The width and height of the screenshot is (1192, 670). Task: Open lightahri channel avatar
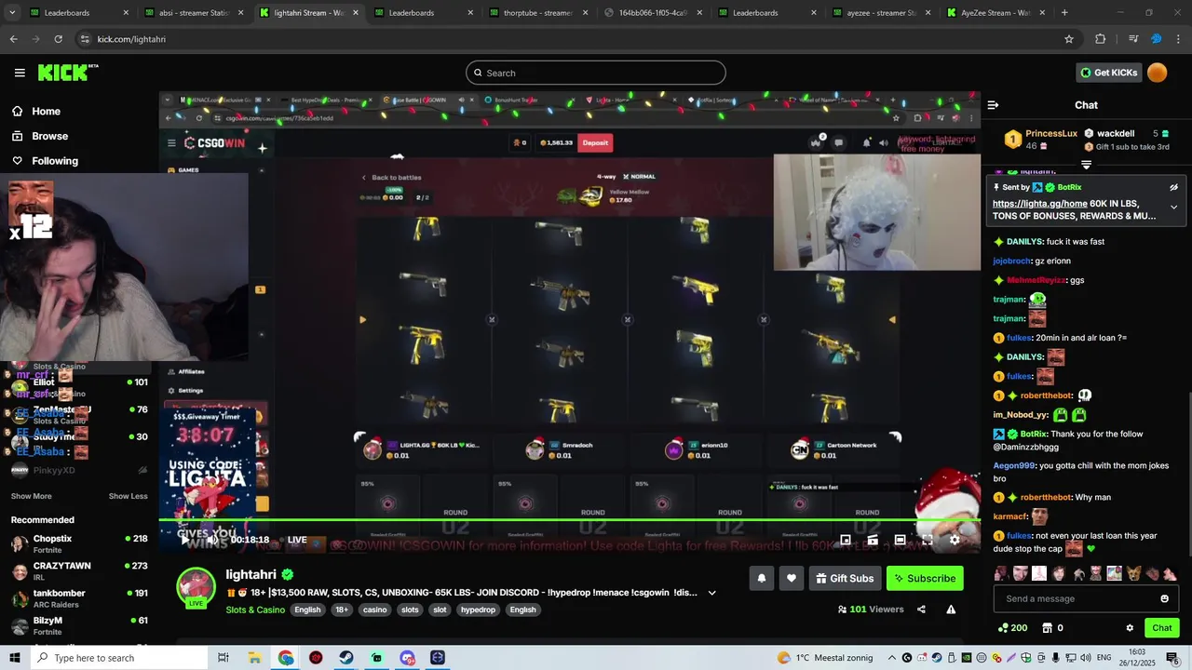click(x=196, y=587)
